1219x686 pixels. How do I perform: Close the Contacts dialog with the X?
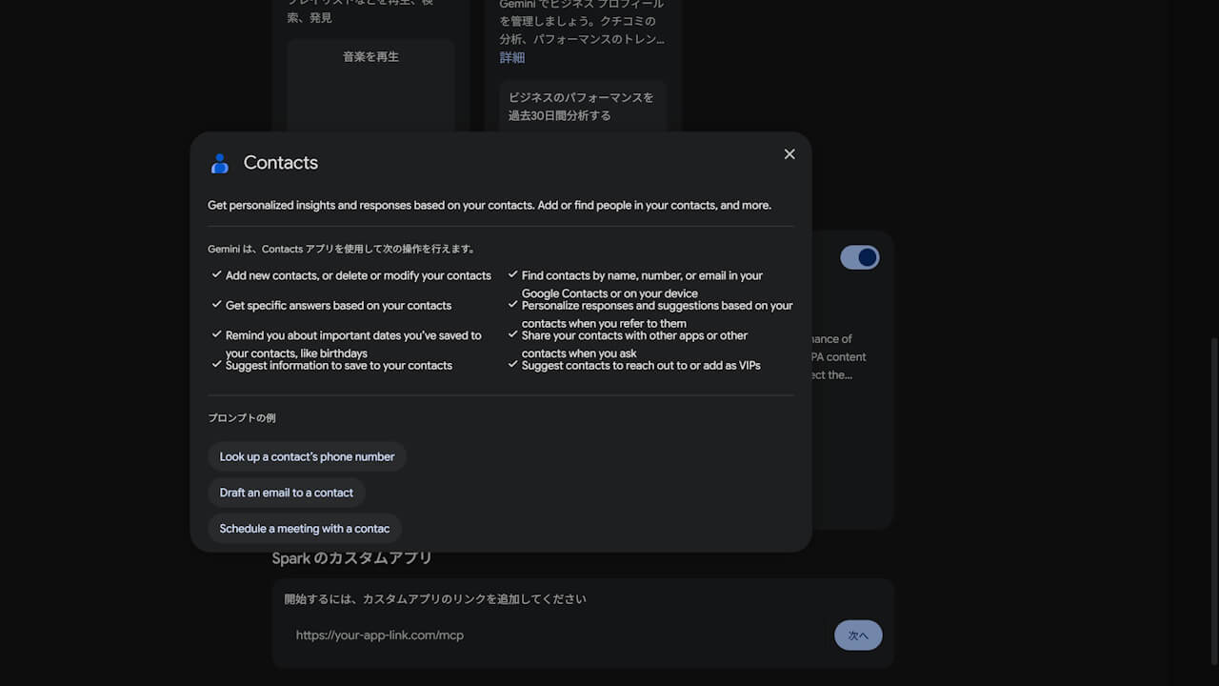coord(789,154)
